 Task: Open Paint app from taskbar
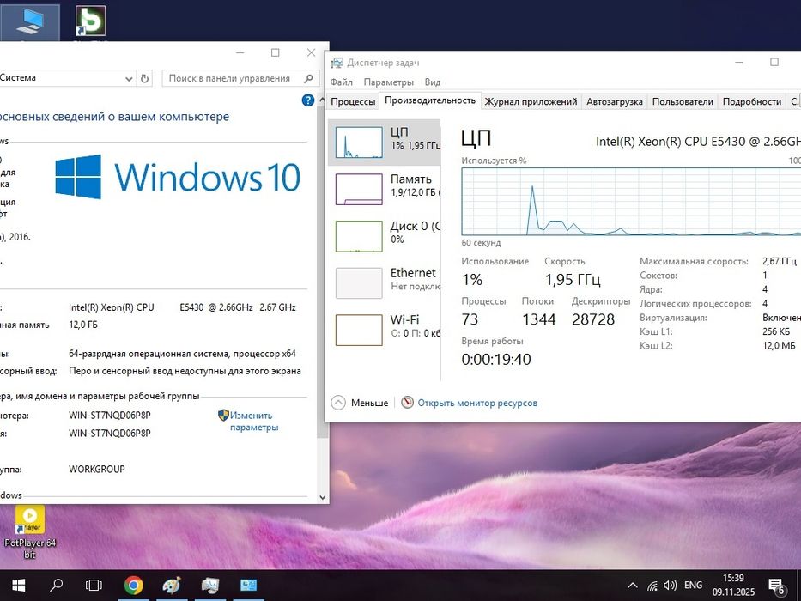tap(172, 586)
